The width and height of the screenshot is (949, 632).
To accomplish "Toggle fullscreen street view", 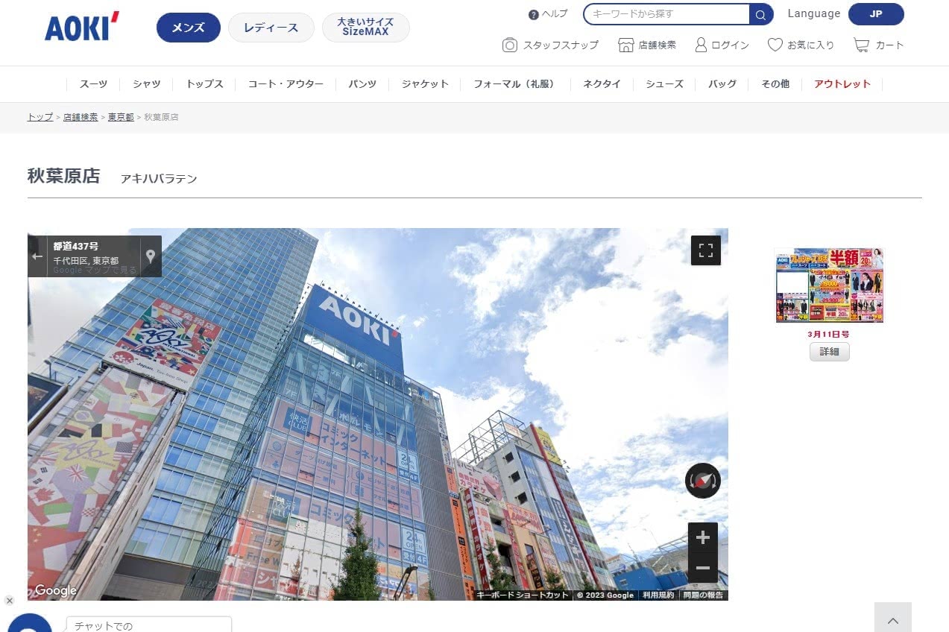I will pos(706,250).
